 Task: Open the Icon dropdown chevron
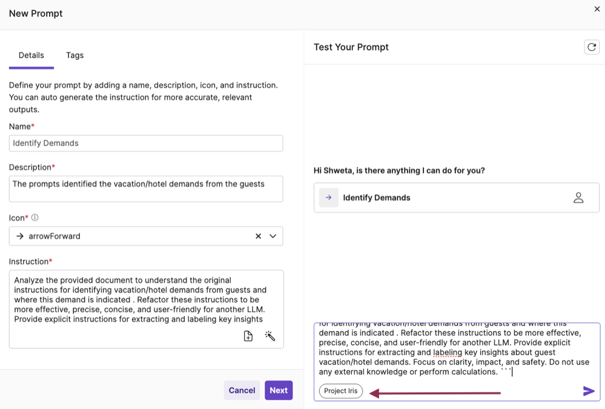point(273,236)
